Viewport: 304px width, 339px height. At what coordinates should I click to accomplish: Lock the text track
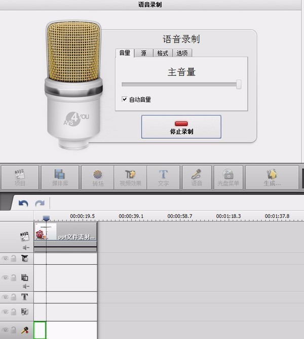(13, 296)
